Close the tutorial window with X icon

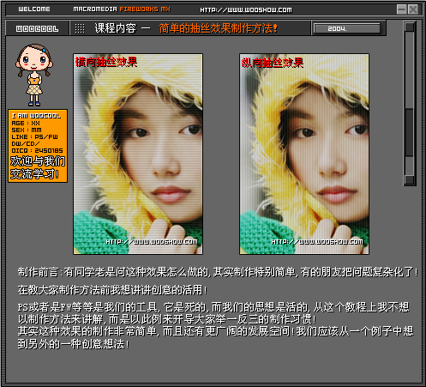(x=413, y=9)
